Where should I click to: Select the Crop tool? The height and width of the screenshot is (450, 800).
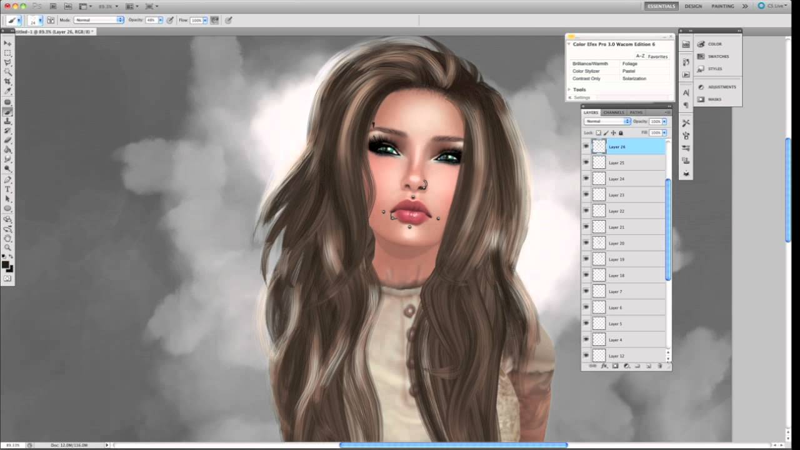(7, 82)
